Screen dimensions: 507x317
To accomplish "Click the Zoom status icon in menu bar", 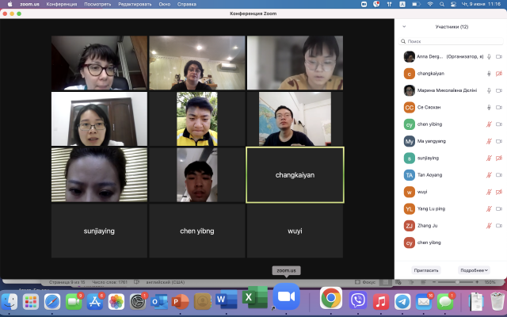I will (x=364, y=4).
